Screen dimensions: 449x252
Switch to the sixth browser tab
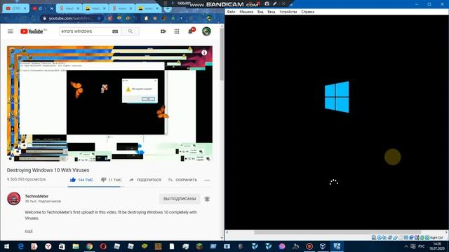point(148,8)
